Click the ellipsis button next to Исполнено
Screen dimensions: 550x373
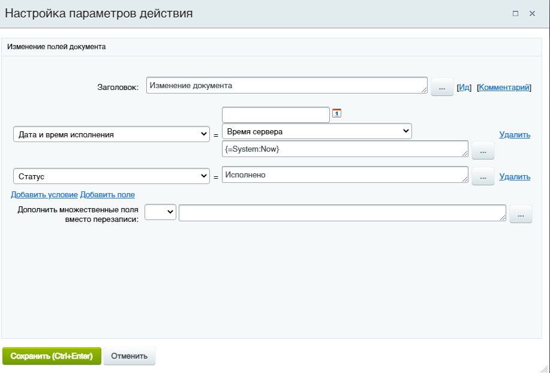pyautogui.click(x=483, y=176)
